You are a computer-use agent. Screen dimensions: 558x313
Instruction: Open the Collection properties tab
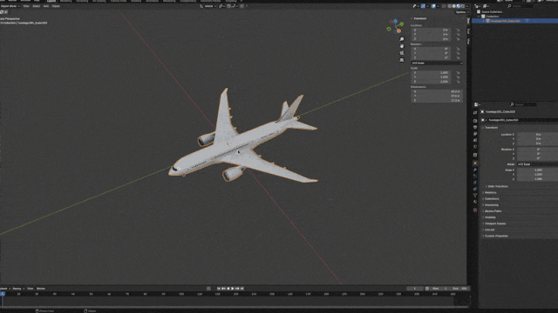475,155
